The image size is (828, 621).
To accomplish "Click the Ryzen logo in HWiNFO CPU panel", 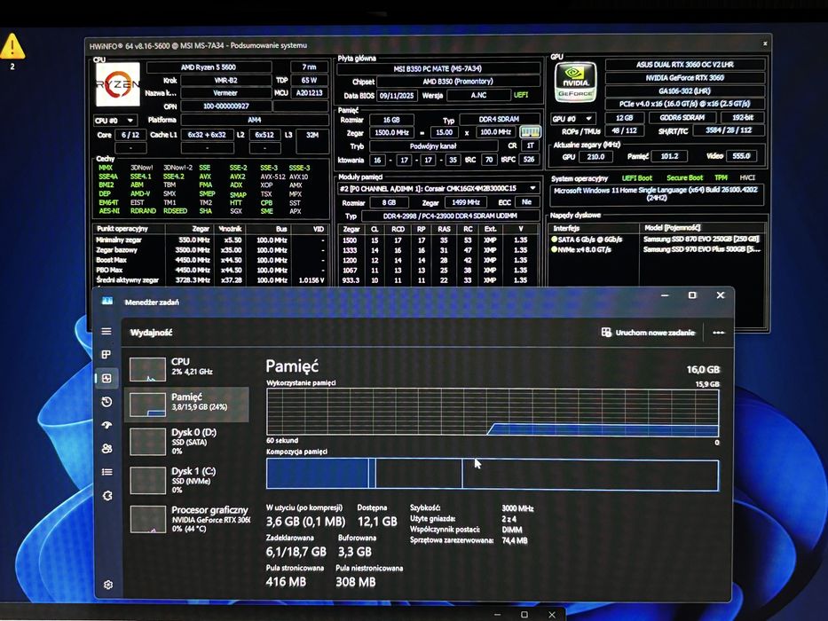I will click(x=118, y=84).
